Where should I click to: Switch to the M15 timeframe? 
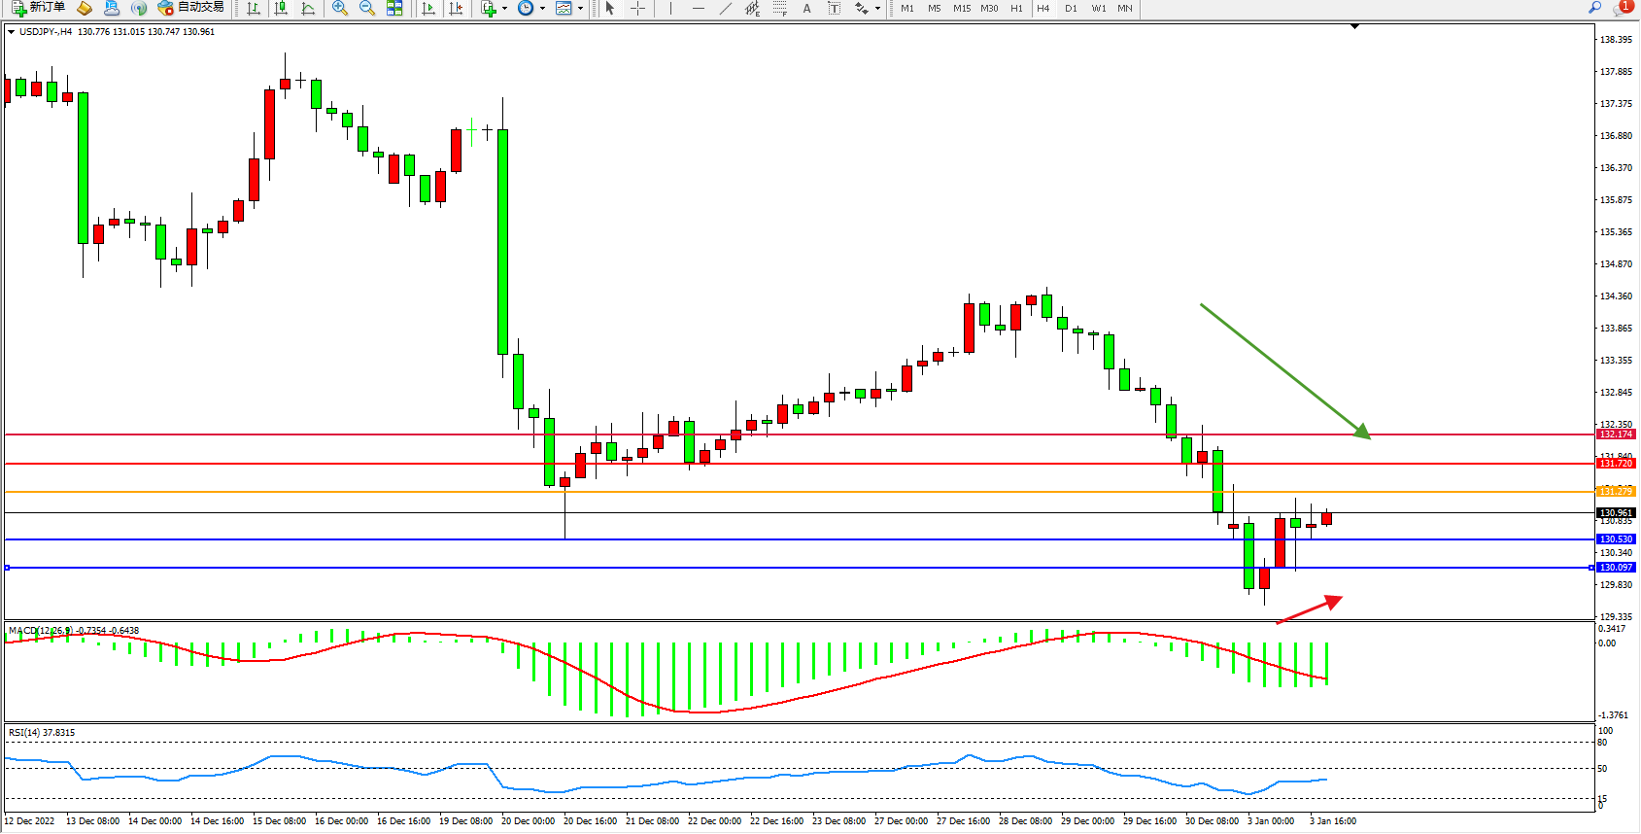[x=961, y=8]
